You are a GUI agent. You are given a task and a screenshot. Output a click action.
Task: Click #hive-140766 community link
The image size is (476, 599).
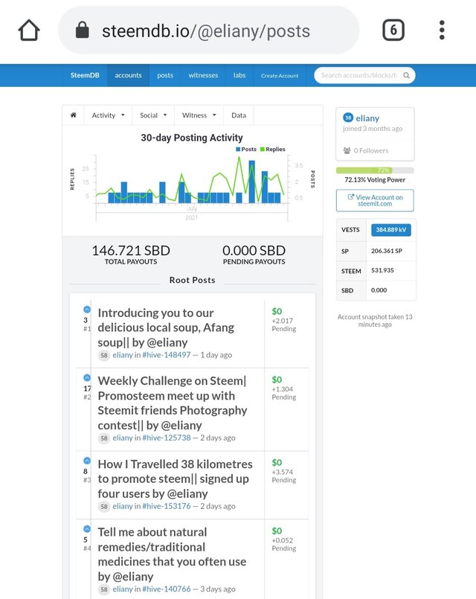coord(166,589)
